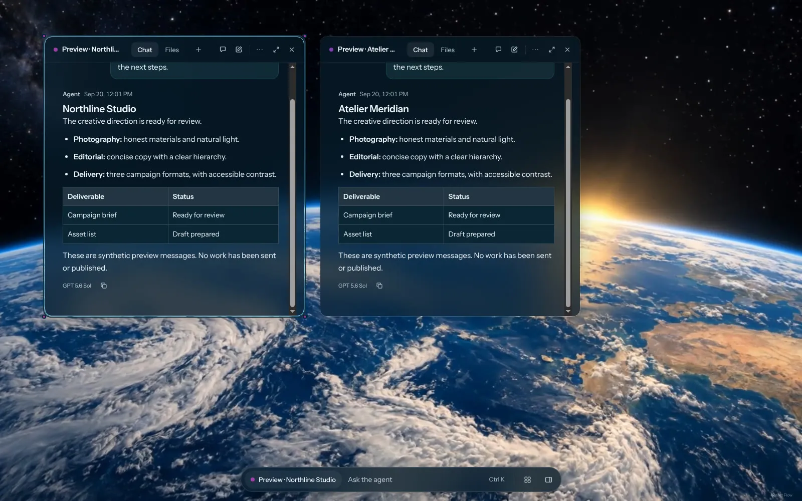802x501 pixels.
Task: Click 'GPT 5.6 Sol' label in Atelier window
Action: 352,286
